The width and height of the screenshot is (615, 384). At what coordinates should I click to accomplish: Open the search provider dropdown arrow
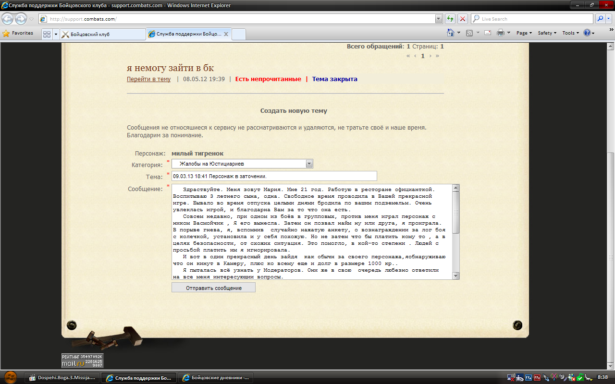click(x=609, y=19)
